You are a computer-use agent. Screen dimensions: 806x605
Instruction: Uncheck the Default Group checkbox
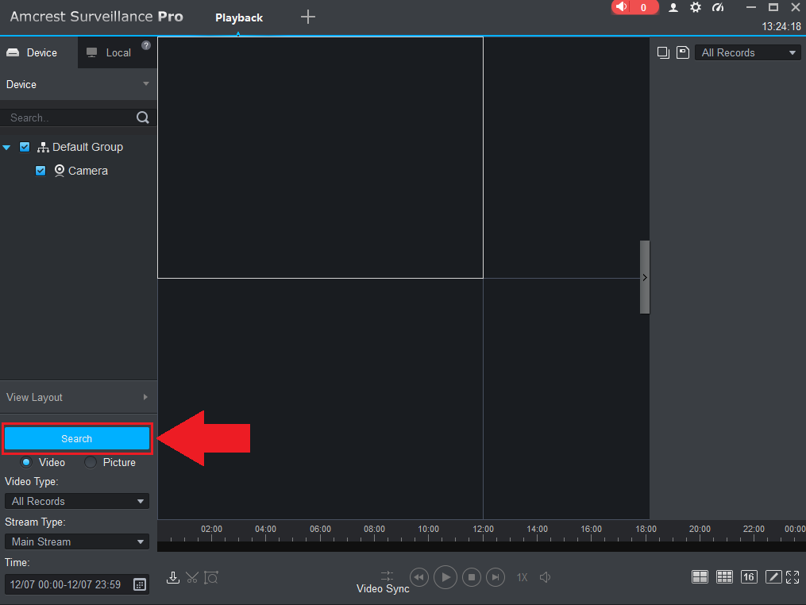(x=25, y=147)
